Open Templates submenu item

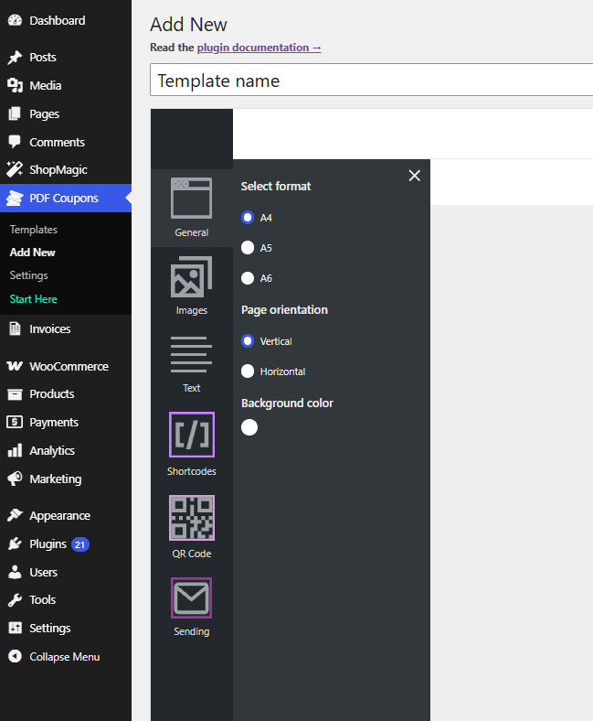pos(34,230)
